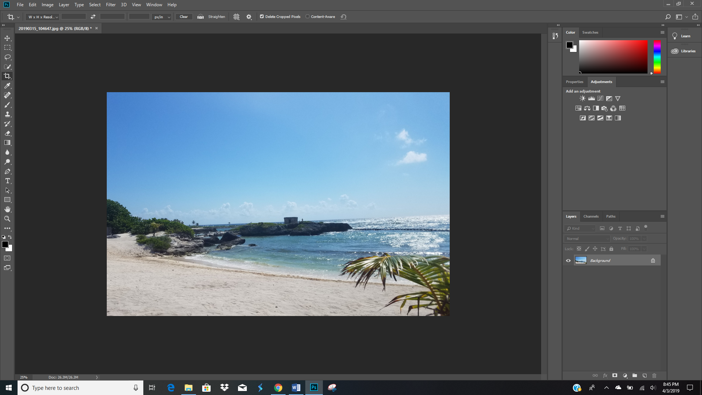Viewport: 702px width, 395px height.
Task: Enable Delete Cropped Pixels
Action: click(x=262, y=16)
